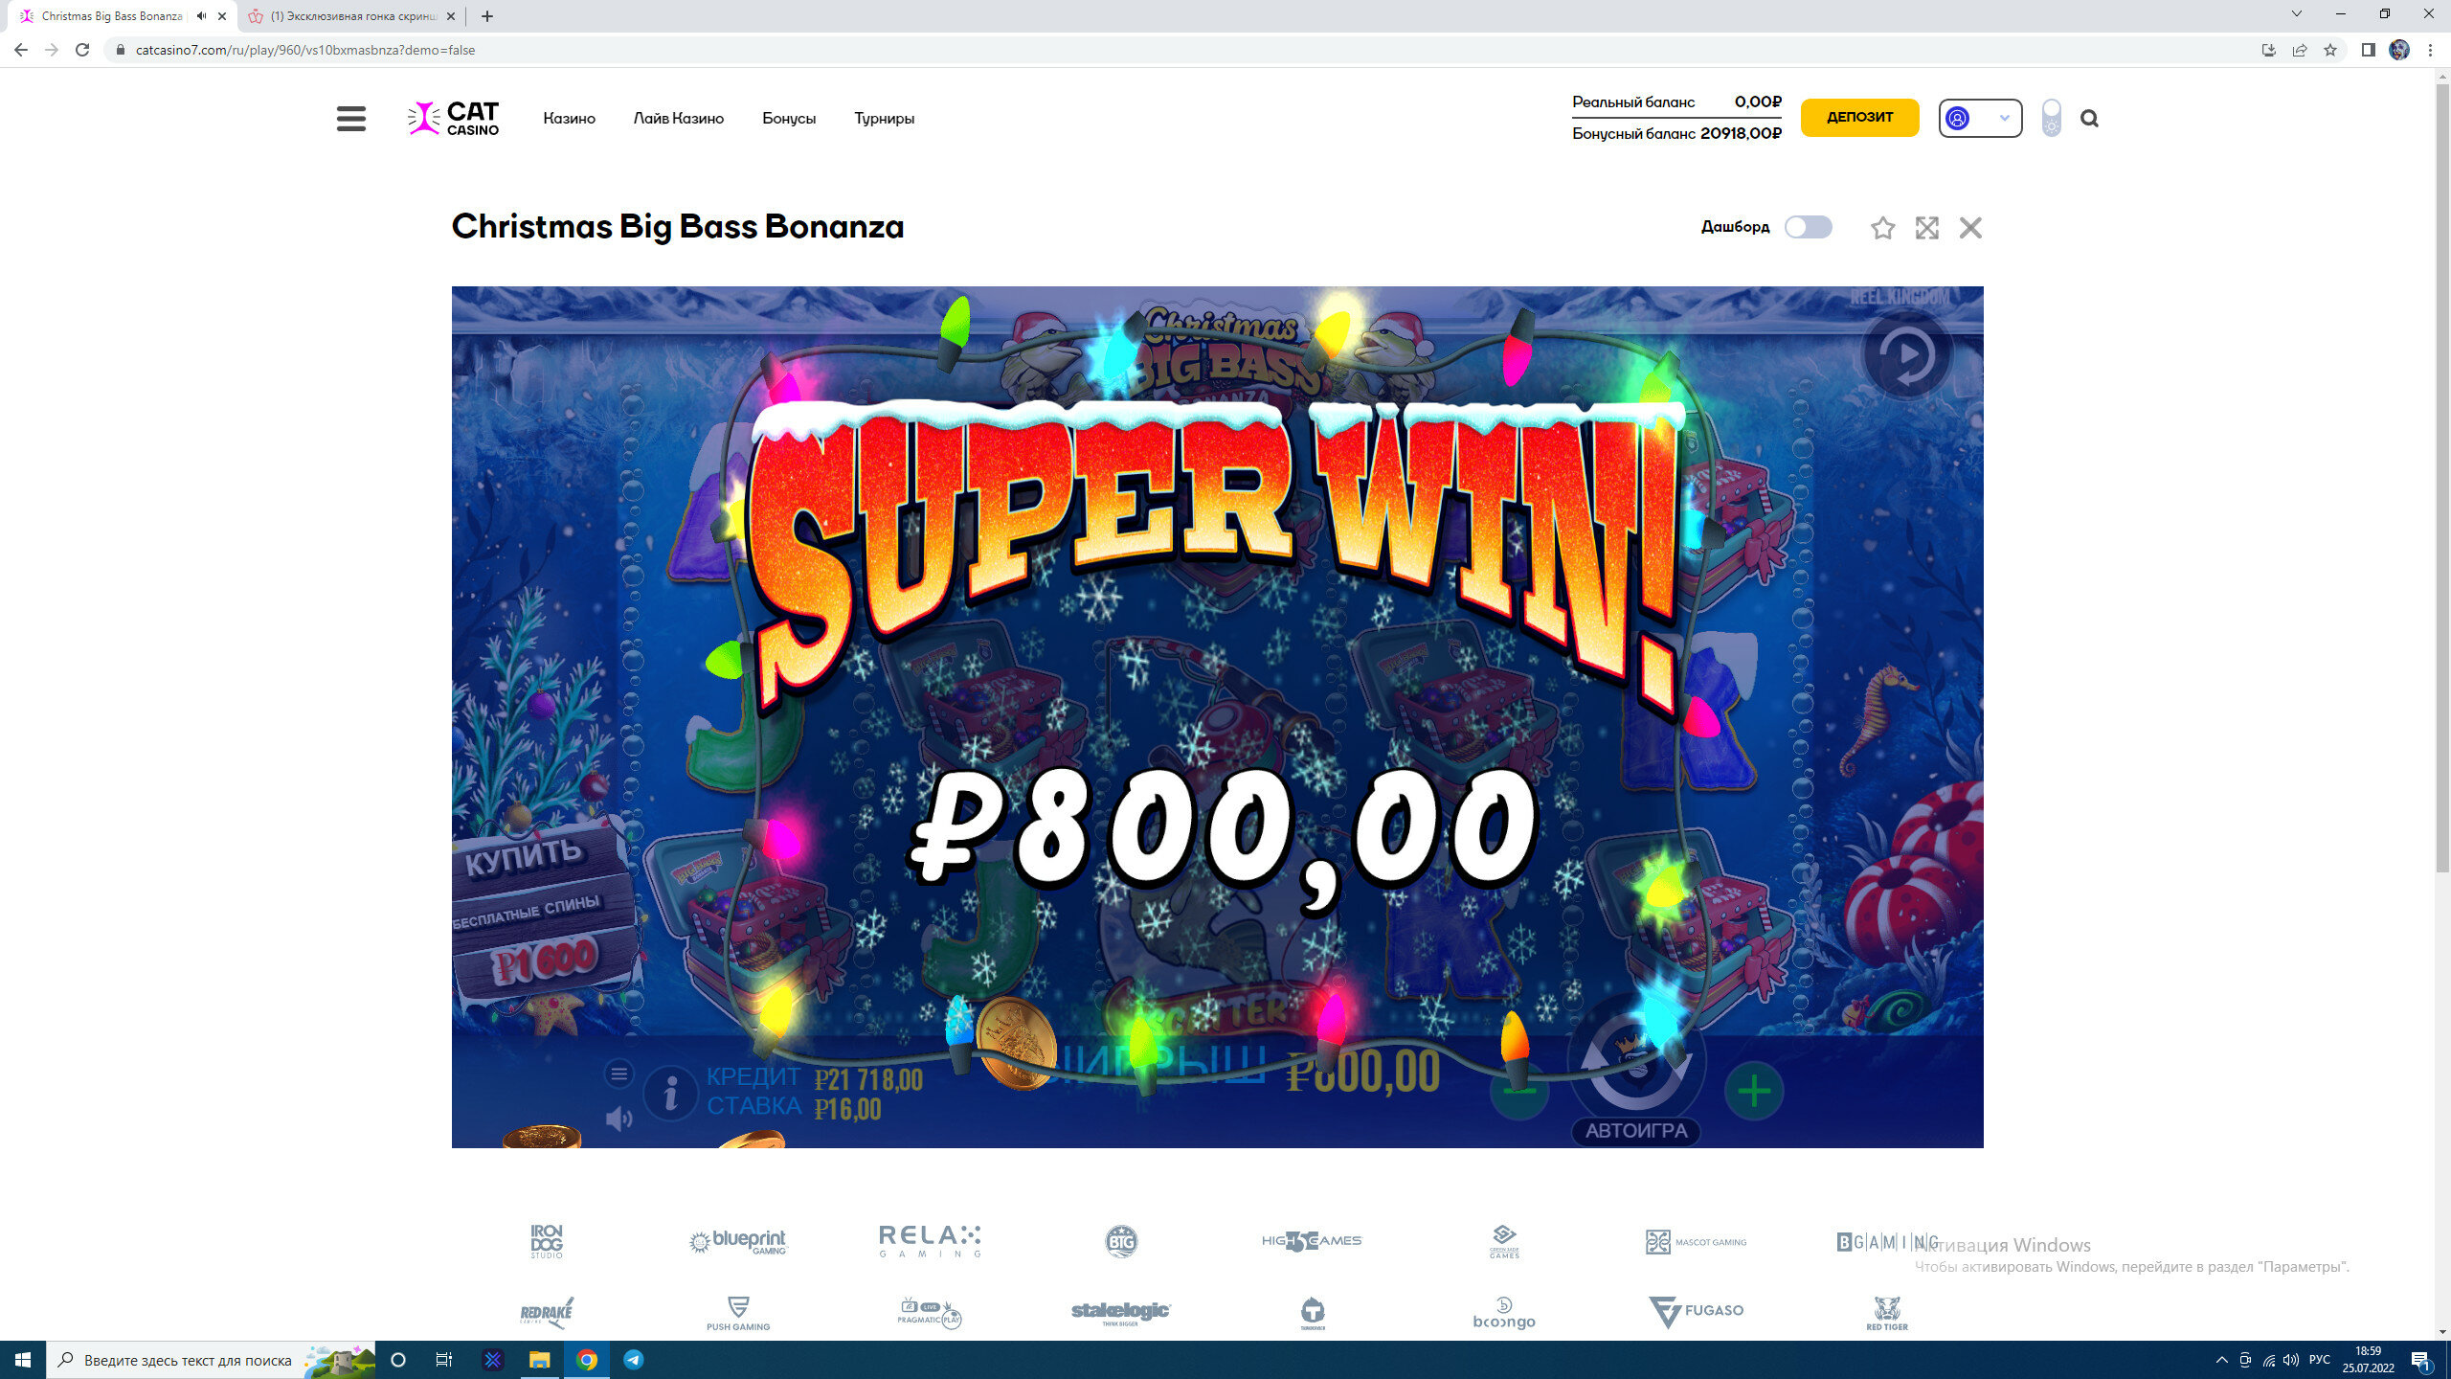Toggle the Дашборд switch
This screenshot has height=1379, width=2451.
pyautogui.click(x=1809, y=227)
